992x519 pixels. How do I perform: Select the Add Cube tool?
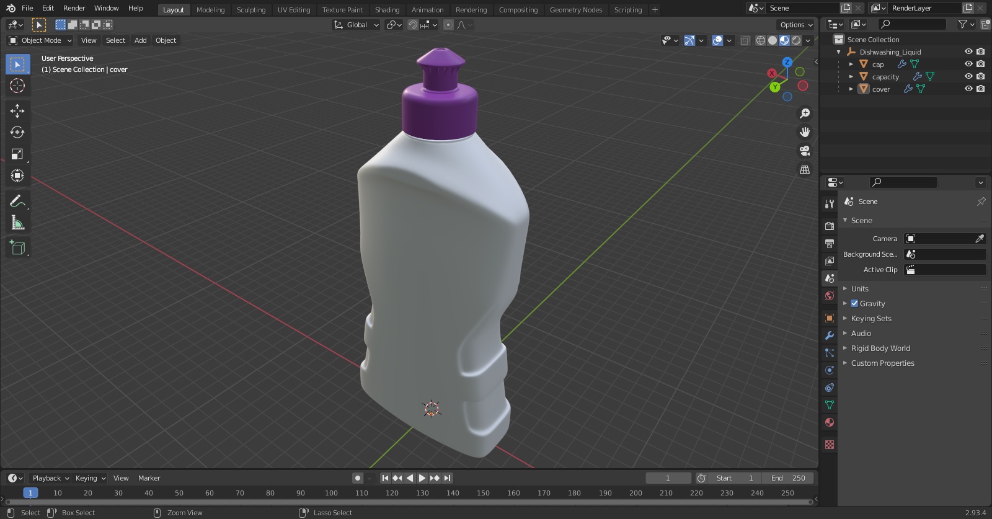(x=17, y=248)
